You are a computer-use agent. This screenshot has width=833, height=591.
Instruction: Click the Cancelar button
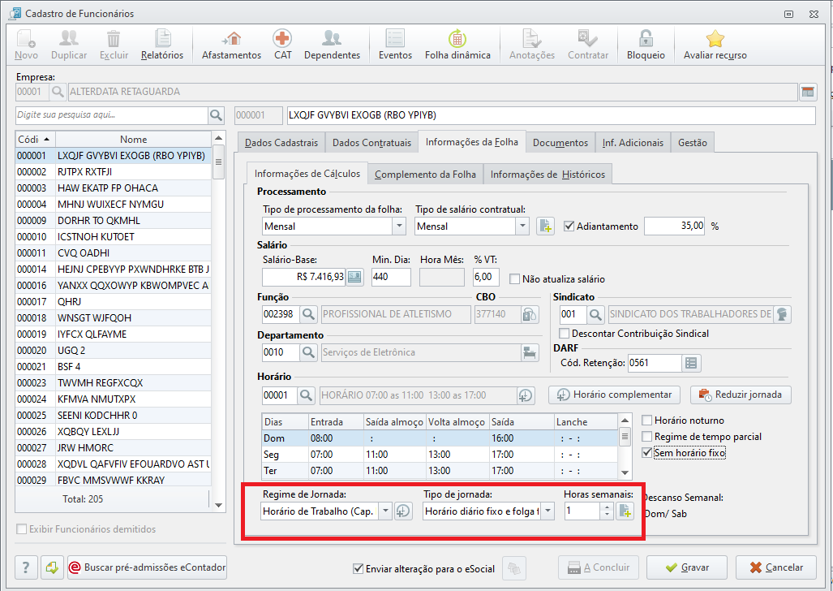(x=776, y=567)
